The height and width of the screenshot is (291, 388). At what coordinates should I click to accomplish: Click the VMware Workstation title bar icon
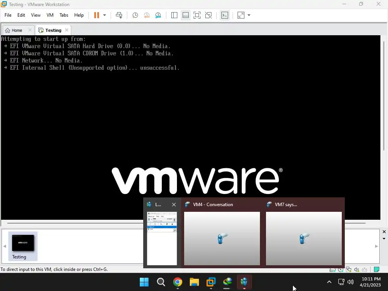[x=4, y=4]
